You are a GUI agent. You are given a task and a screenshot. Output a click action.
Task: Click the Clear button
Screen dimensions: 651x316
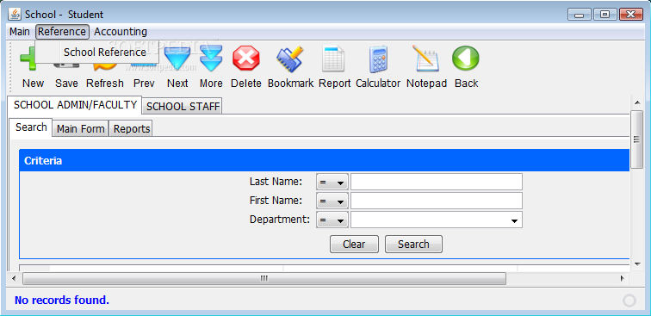[x=354, y=245]
